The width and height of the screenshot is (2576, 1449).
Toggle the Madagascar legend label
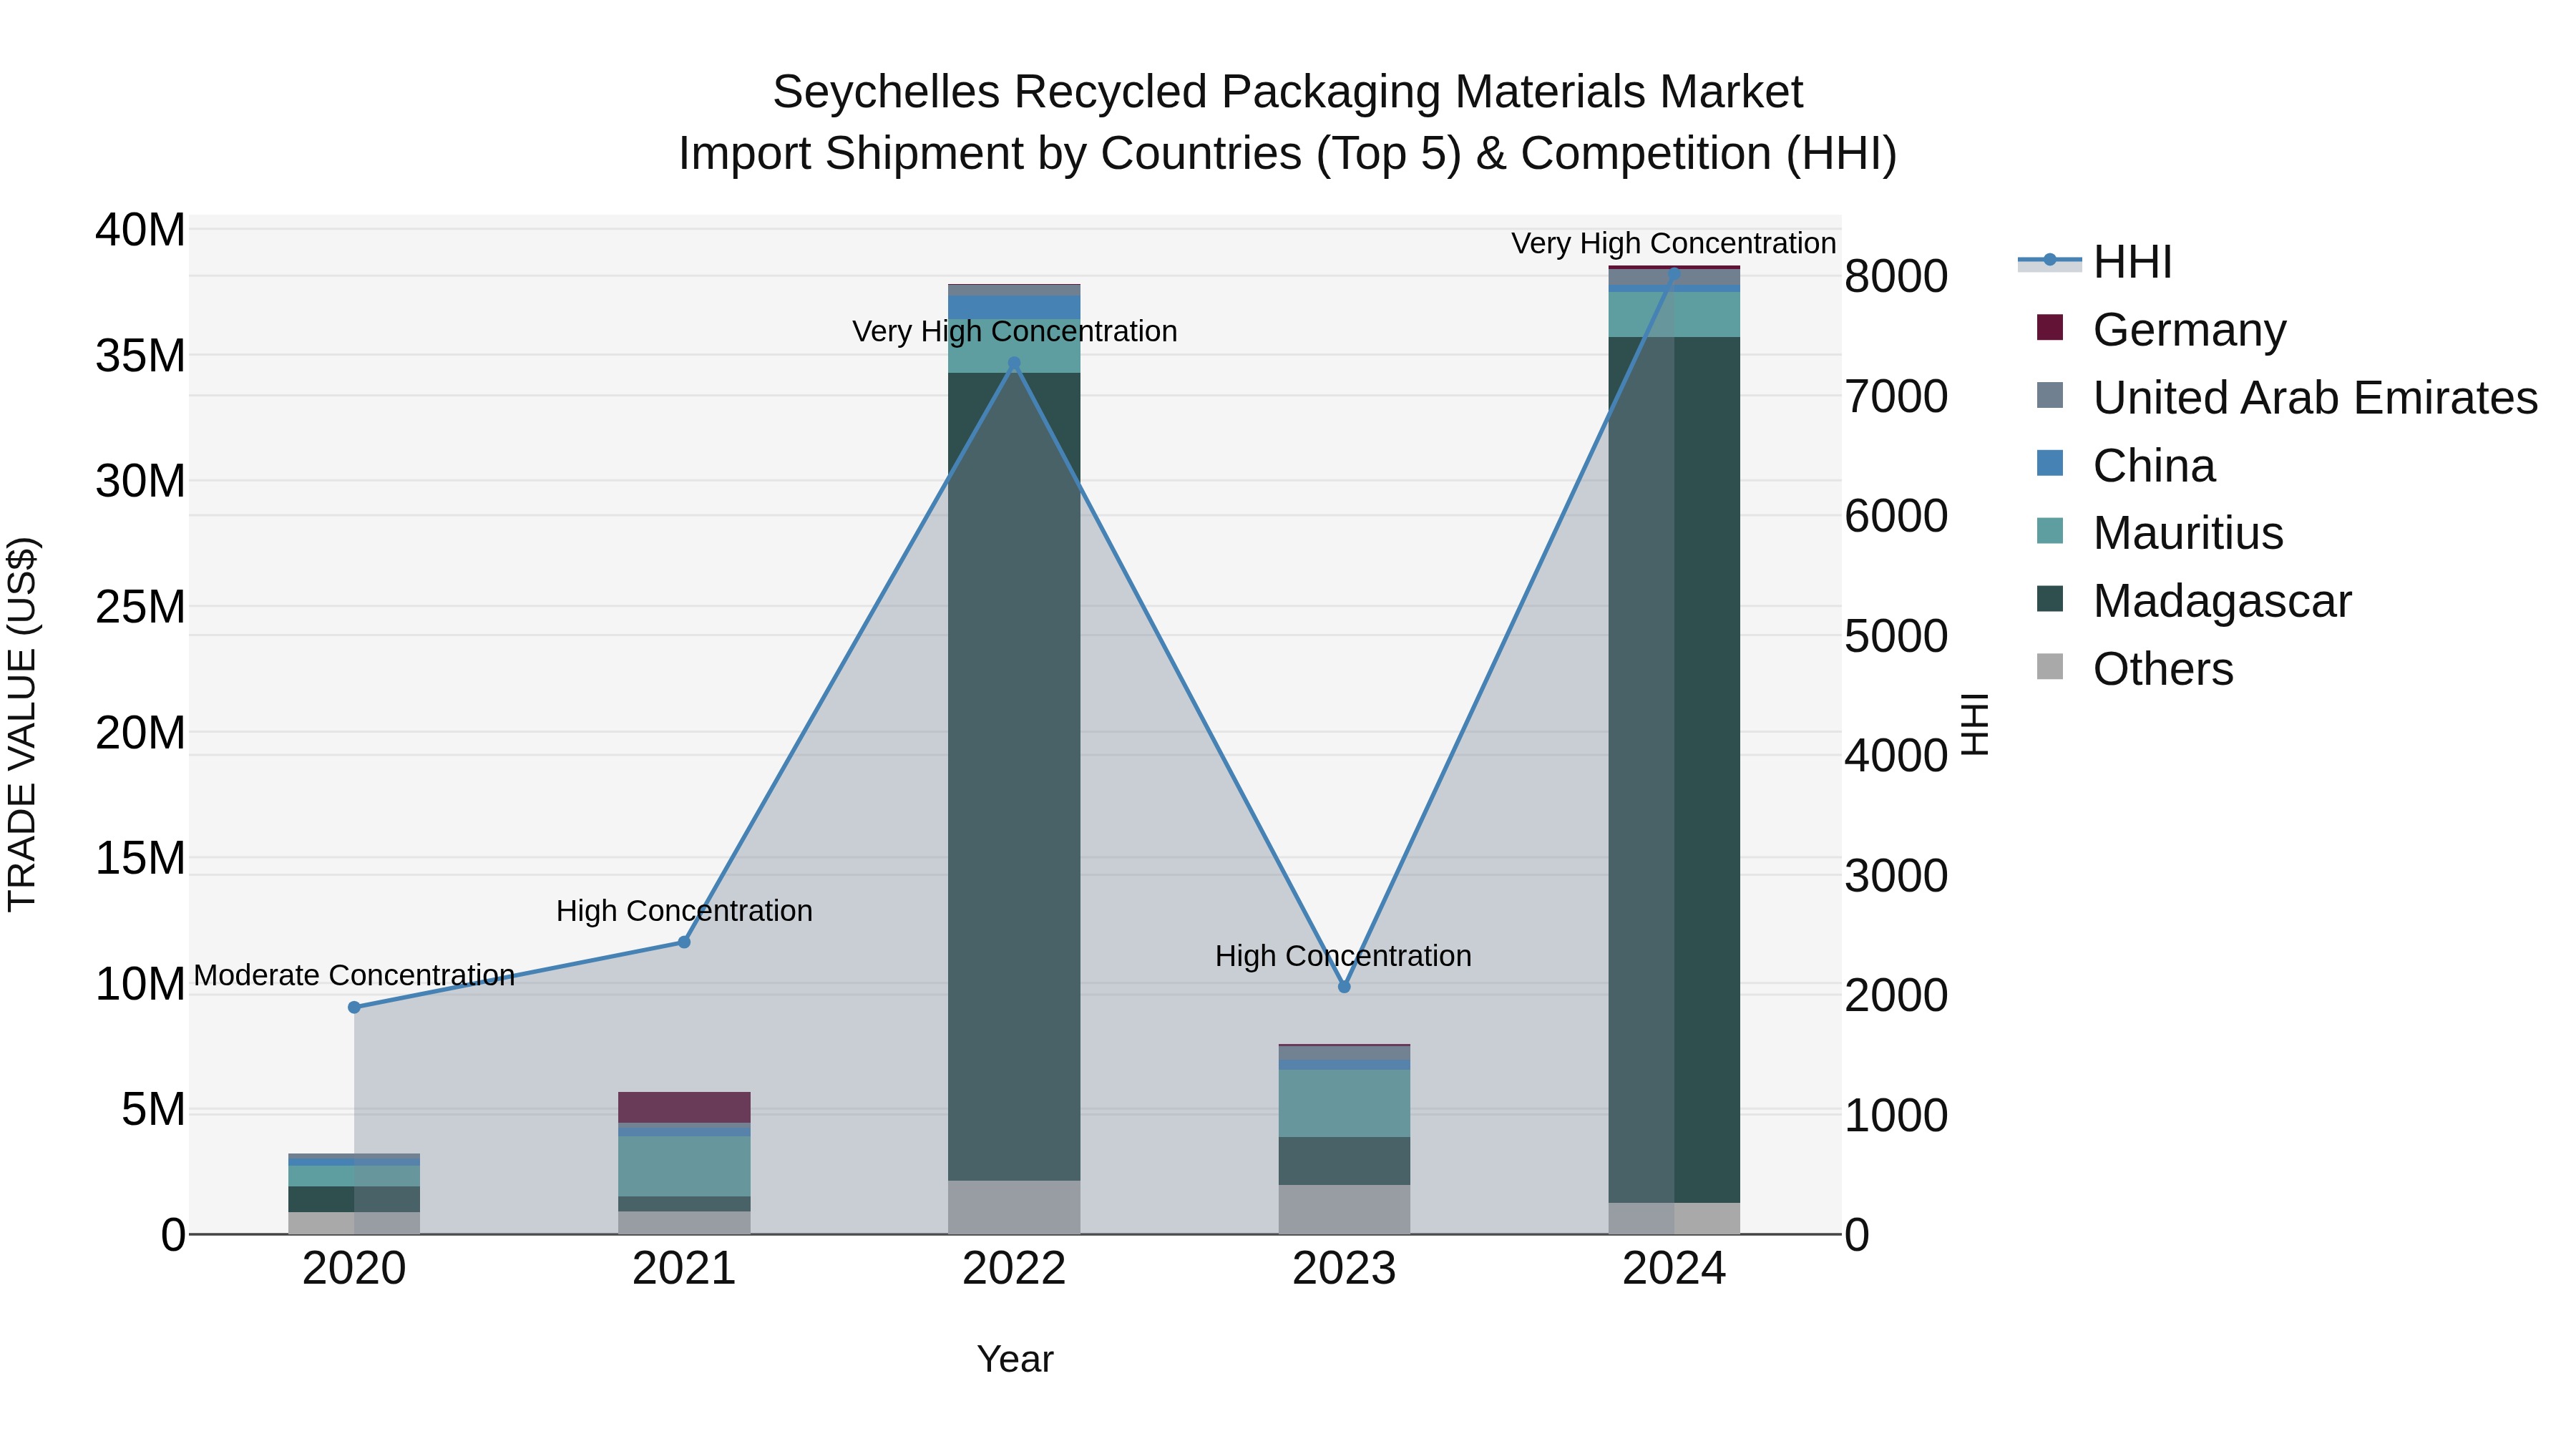pyautogui.click(x=2222, y=601)
